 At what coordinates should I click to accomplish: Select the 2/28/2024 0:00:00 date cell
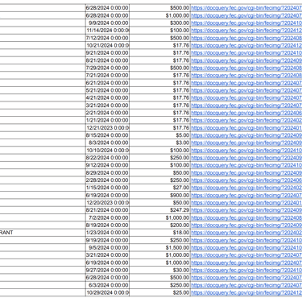107,180
